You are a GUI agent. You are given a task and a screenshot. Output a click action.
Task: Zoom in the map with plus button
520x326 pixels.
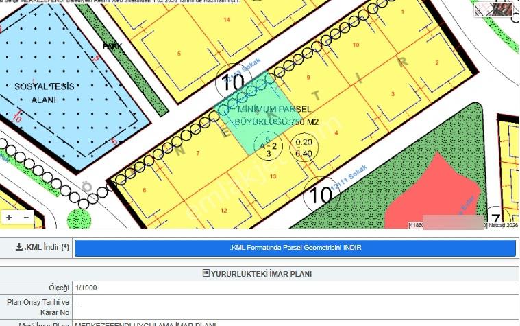click(9, 218)
